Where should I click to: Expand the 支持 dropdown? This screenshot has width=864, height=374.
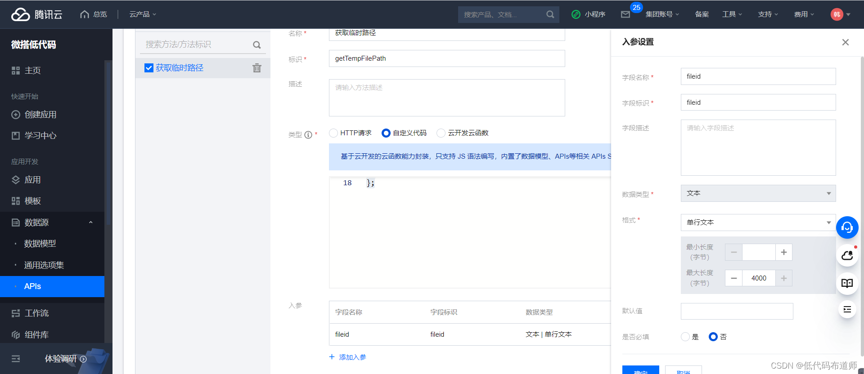coord(768,14)
